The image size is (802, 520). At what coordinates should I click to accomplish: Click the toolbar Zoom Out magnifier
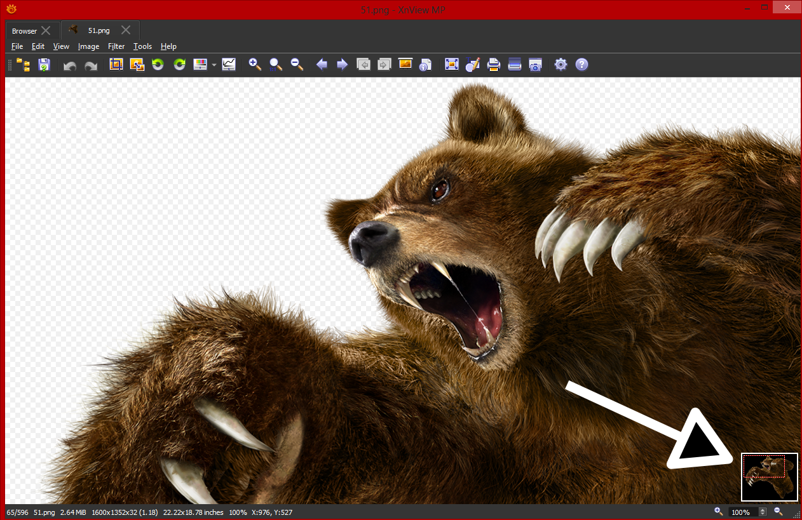pos(297,64)
